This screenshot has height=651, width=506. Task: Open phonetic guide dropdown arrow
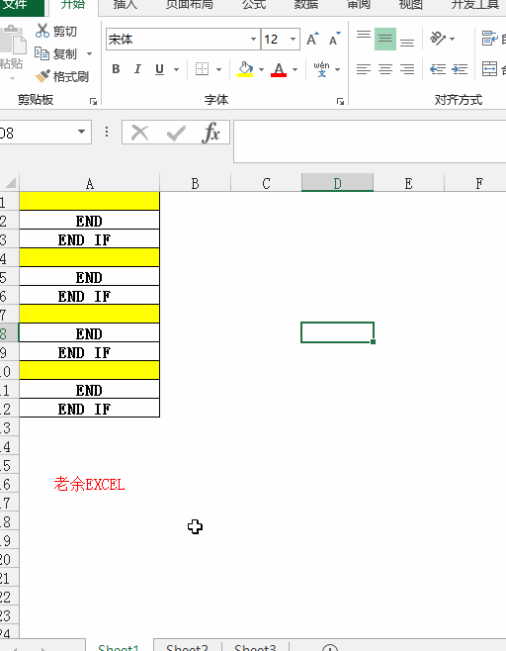click(338, 69)
